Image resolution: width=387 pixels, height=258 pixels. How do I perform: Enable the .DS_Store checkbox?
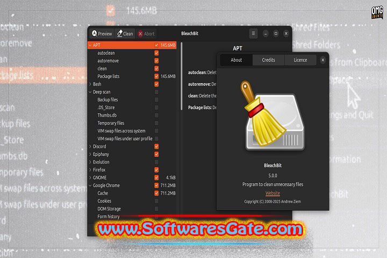[156, 107]
